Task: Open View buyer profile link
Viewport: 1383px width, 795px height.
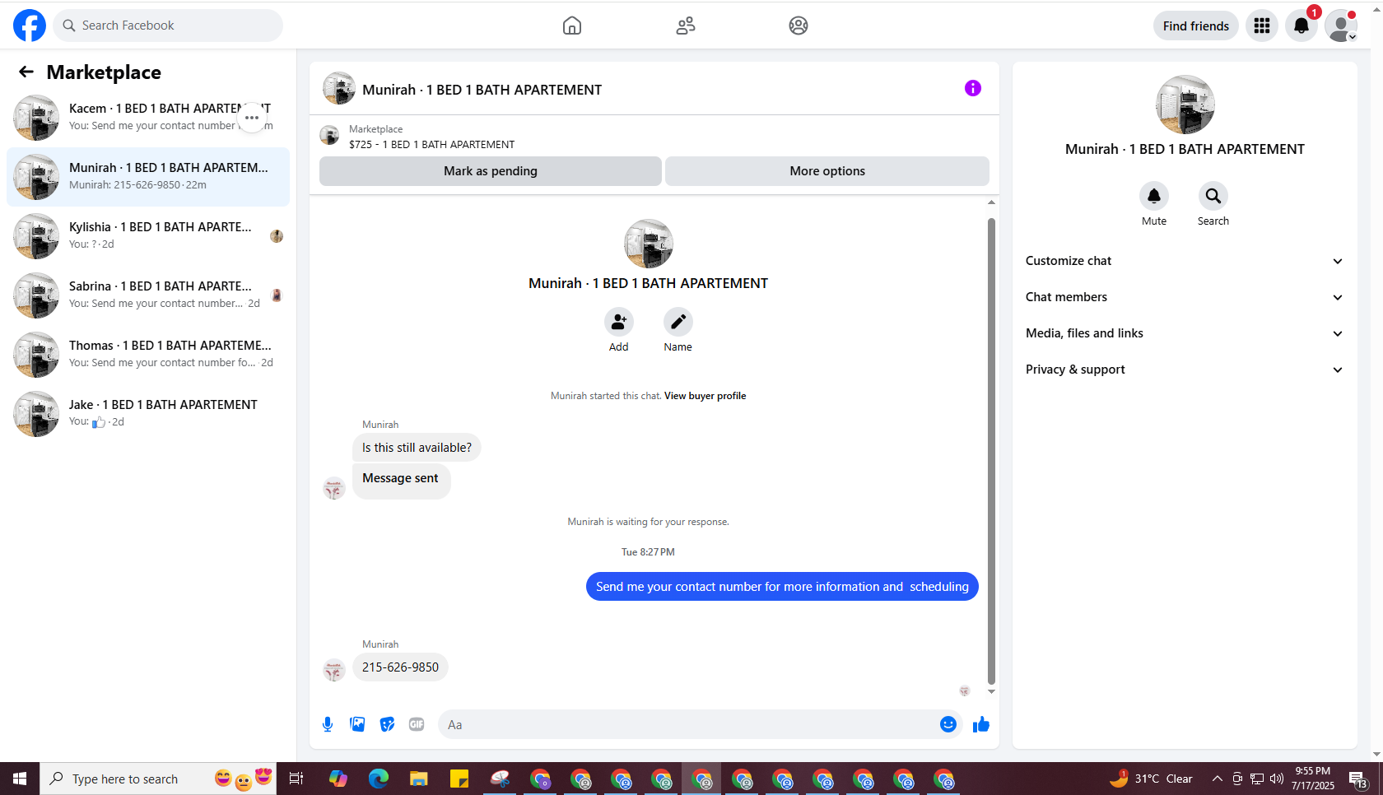Action: click(705, 396)
